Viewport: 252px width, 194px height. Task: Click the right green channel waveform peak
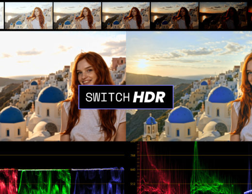click(196, 155)
